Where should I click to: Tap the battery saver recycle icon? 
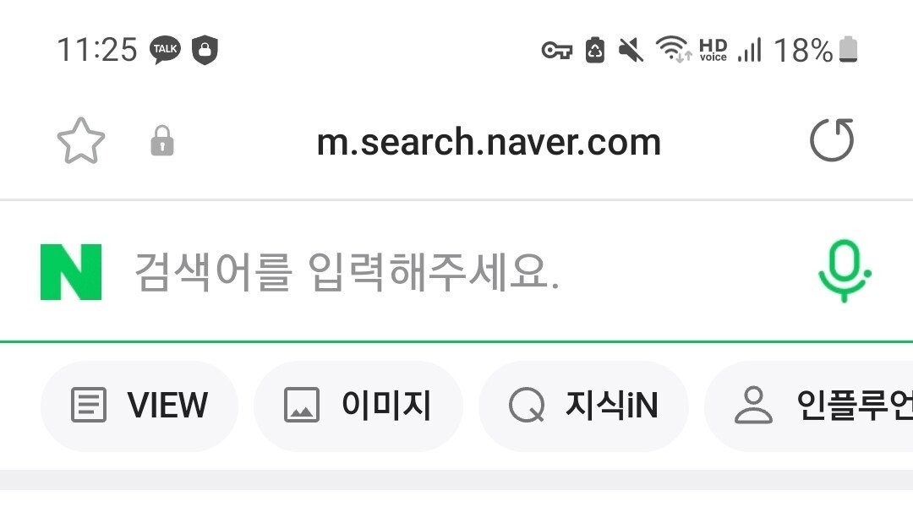pos(594,50)
